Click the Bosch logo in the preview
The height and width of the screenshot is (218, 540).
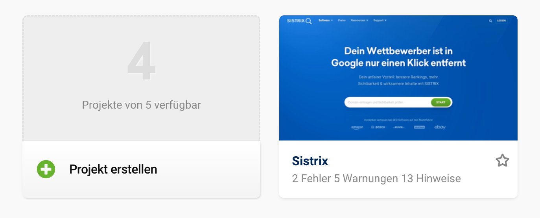378,127
